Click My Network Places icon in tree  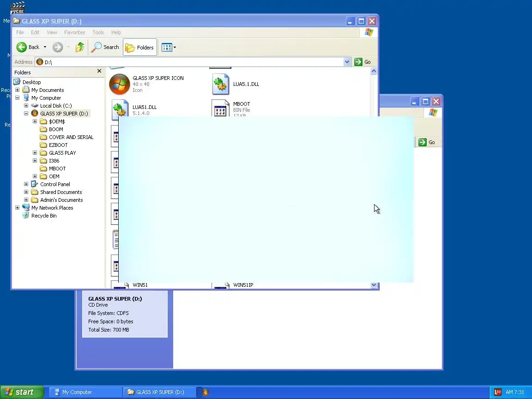point(26,207)
